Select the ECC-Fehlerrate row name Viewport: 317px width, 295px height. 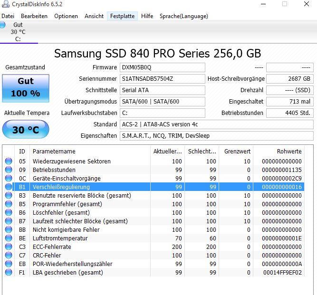click(52, 247)
